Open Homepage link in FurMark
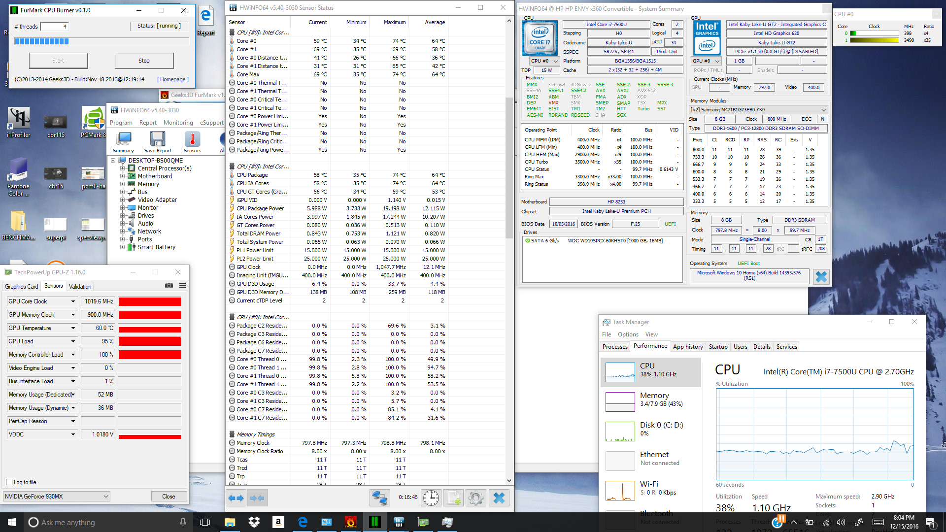946x532 pixels. click(x=172, y=79)
